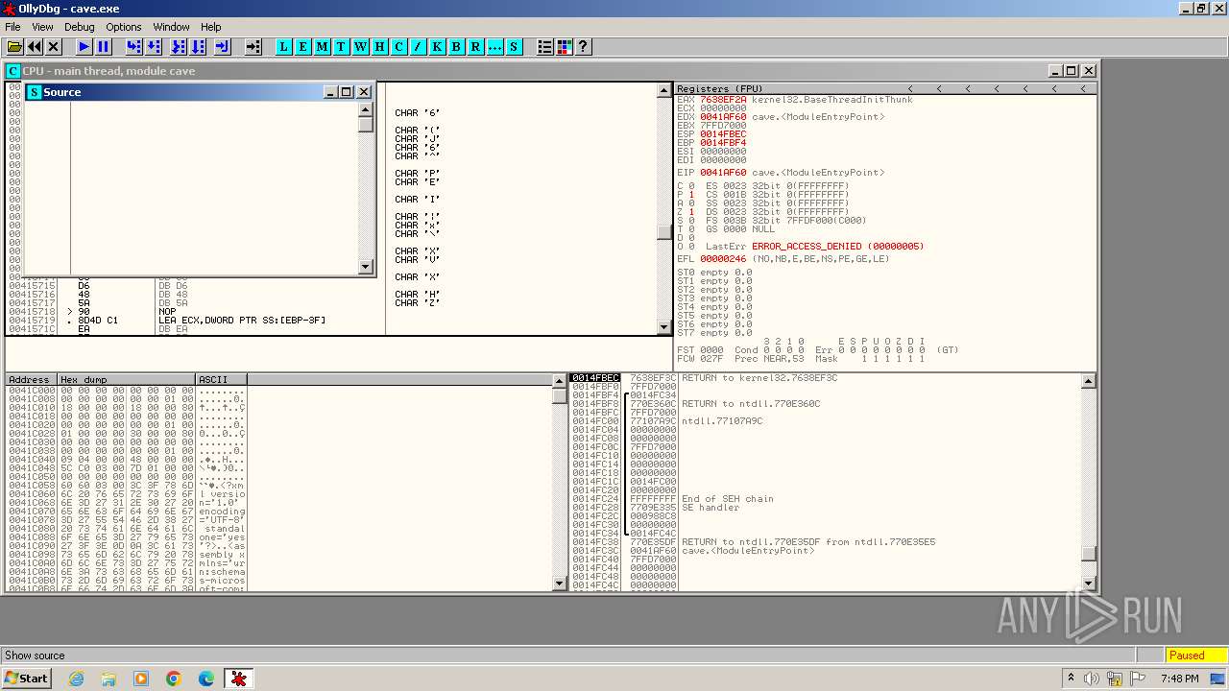The height and width of the screenshot is (691, 1229).
Task: Restart the program with the rewind icon
Action: [35, 46]
